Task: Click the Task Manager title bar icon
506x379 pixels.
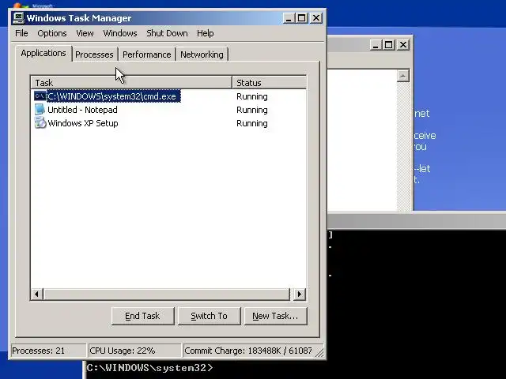Action: point(18,18)
